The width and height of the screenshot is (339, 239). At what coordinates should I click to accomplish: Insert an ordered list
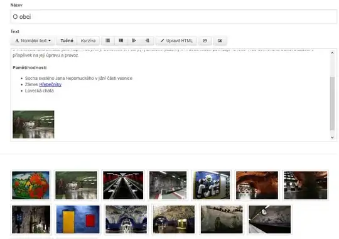point(121,41)
